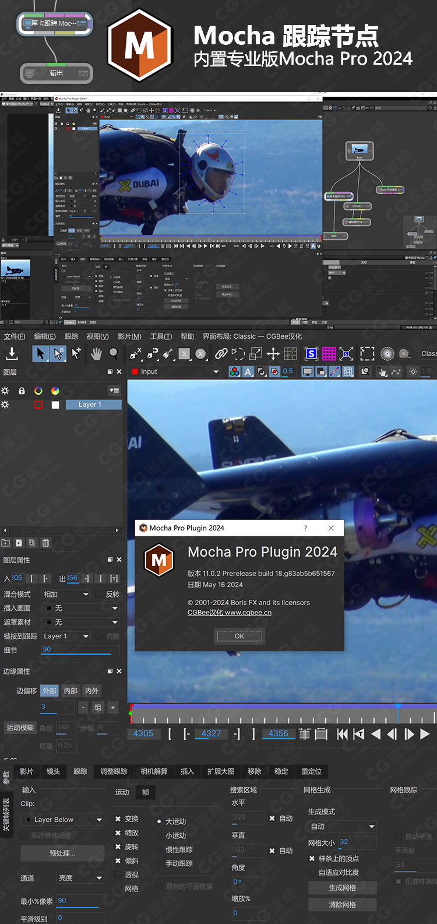Toggle the 变换 motion checkbox
This screenshot has width=437, height=924.
tap(118, 818)
